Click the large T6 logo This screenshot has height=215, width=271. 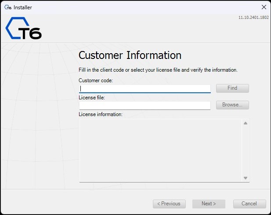tap(24, 28)
